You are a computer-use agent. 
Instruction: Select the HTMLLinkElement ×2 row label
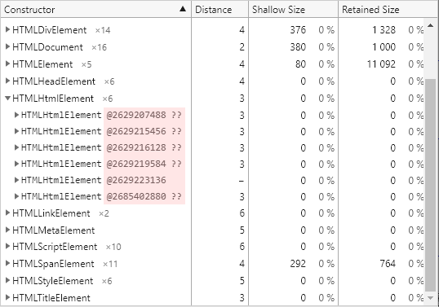[x=60, y=213]
